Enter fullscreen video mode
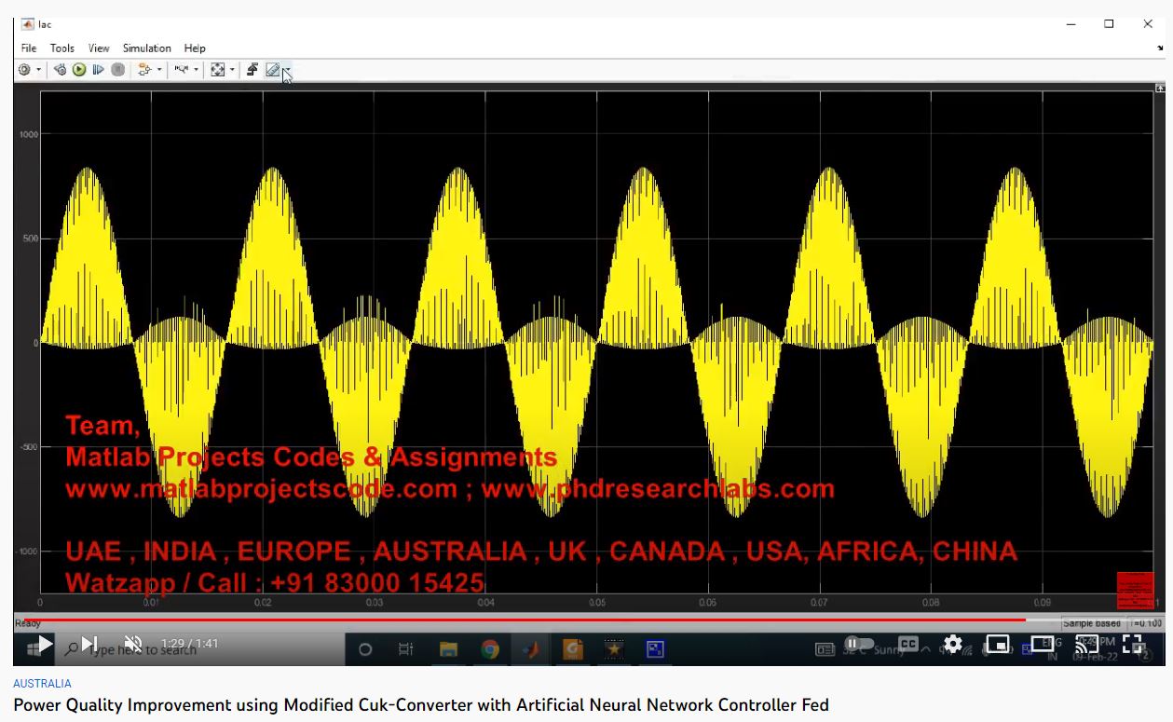This screenshot has width=1173, height=722. click(x=1132, y=644)
